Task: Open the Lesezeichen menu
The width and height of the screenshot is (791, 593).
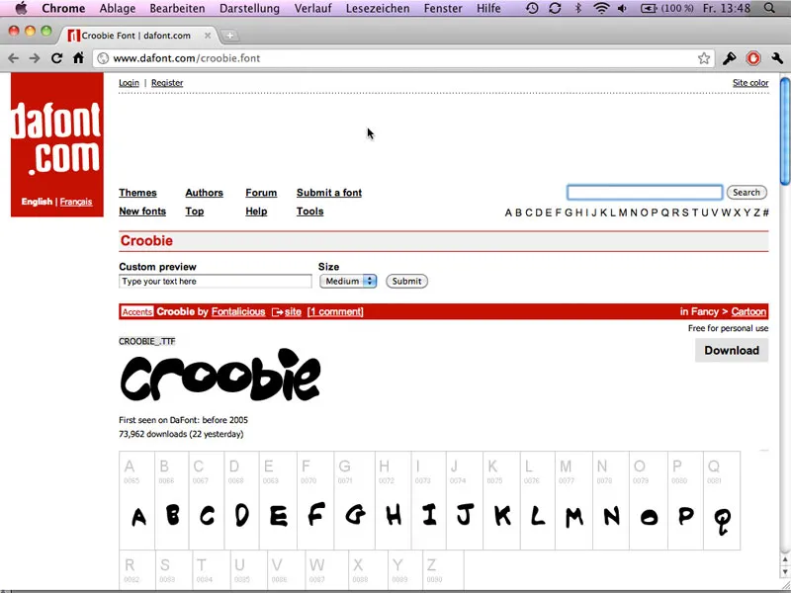Action: point(378,8)
